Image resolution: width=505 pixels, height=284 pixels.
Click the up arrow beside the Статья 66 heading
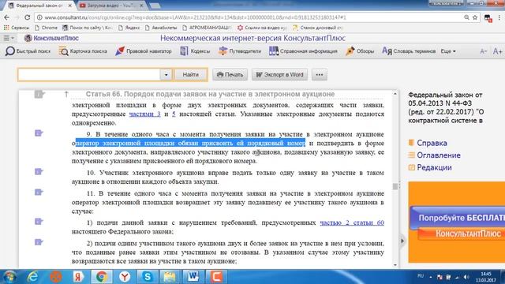pos(66,94)
